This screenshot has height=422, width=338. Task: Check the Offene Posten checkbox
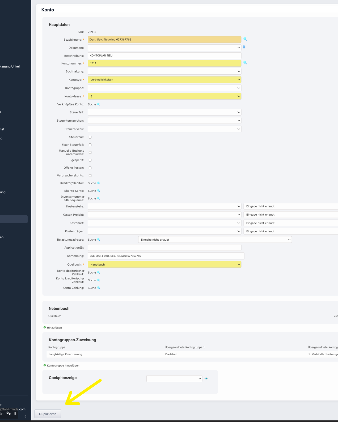pos(90,168)
